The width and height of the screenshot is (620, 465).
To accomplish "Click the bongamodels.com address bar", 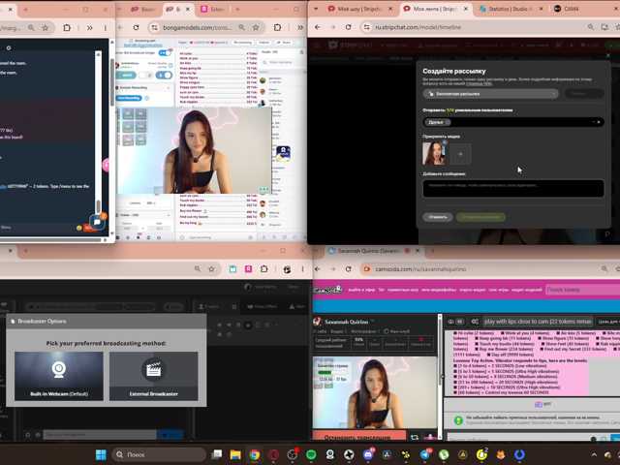I will click(x=206, y=27).
